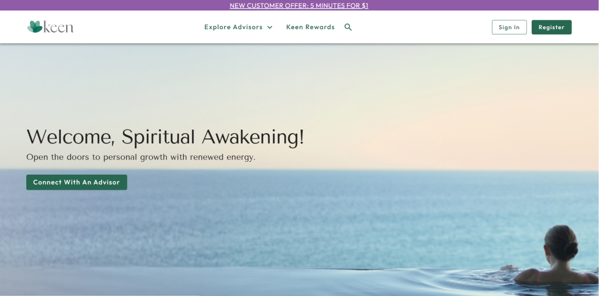The image size is (599, 296).
Task: Open the New Customer Offer banner link
Action: click(299, 6)
